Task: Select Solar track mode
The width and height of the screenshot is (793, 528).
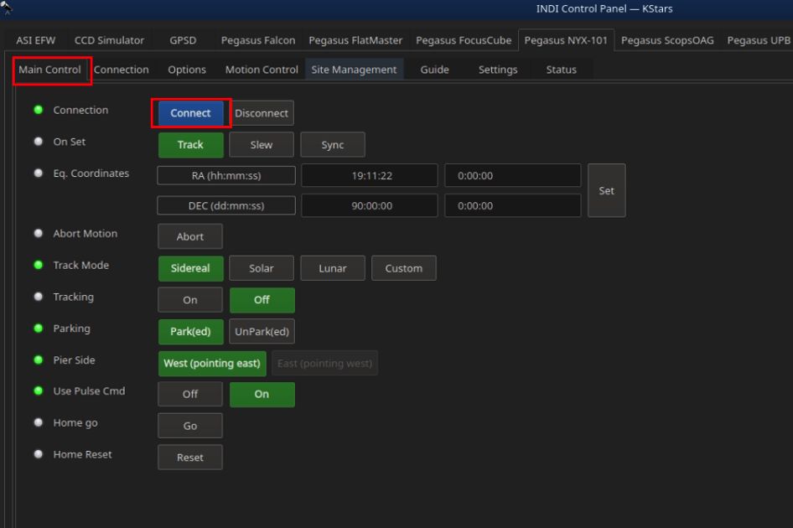Action: pos(262,268)
